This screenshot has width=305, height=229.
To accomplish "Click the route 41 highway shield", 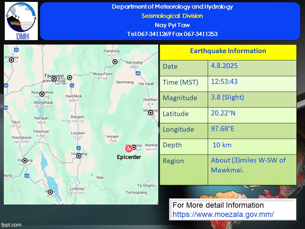I will [x=17, y=50].
